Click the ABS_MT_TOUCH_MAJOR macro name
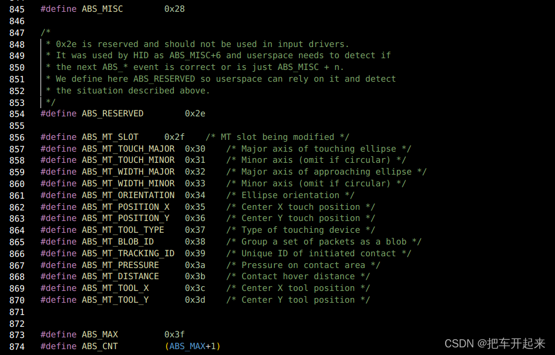 pos(128,149)
